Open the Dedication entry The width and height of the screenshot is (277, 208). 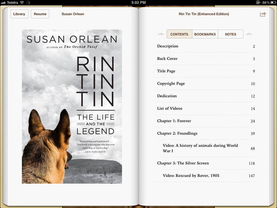pos(167,96)
